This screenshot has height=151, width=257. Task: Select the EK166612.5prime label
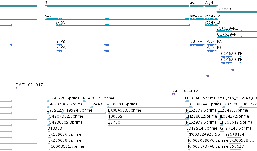236,122
